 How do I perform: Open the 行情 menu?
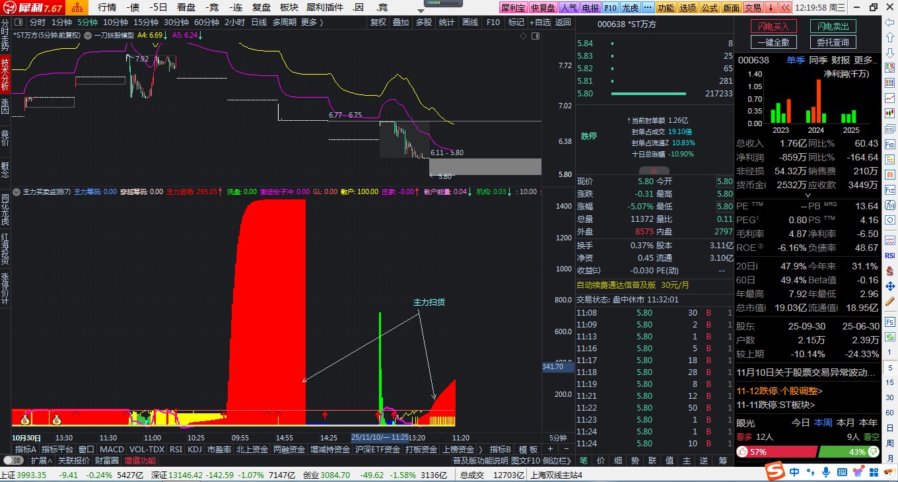[x=107, y=8]
